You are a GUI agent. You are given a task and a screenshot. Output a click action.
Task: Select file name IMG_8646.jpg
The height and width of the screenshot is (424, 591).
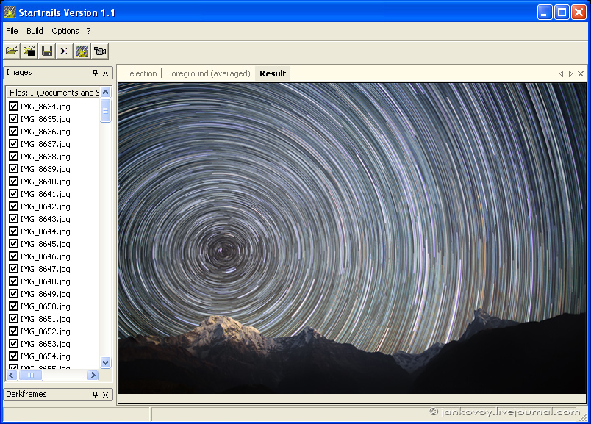tap(45, 256)
